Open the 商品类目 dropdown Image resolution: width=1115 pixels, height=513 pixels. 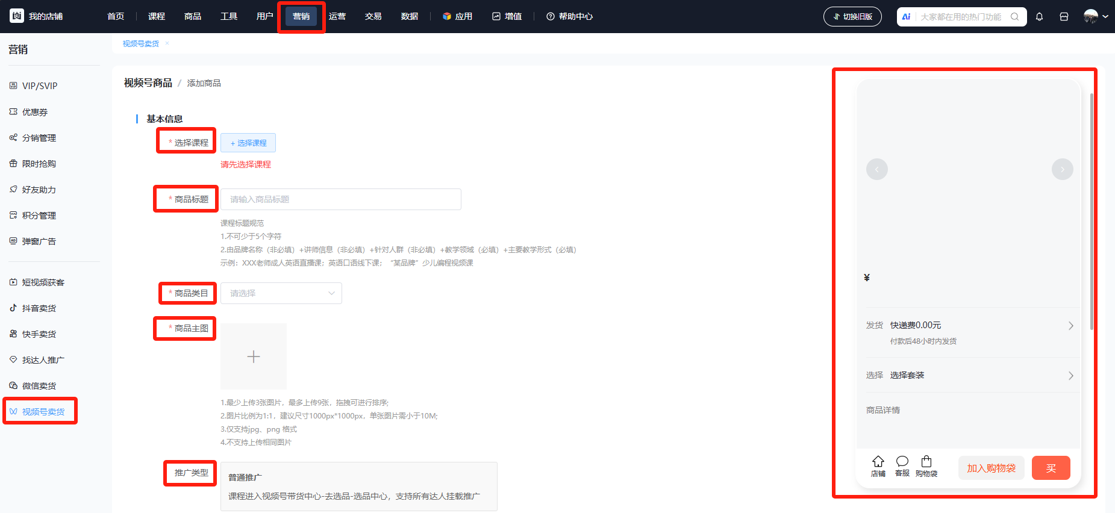(x=281, y=293)
